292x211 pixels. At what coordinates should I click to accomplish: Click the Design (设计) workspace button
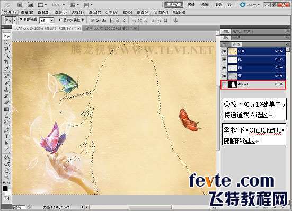(191, 5)
